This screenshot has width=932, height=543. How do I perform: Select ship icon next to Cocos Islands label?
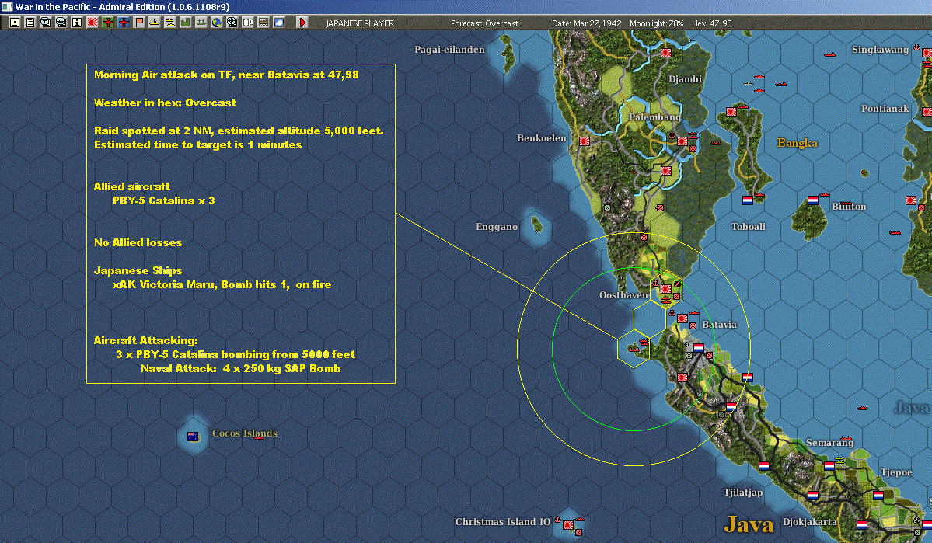[258, 438]
